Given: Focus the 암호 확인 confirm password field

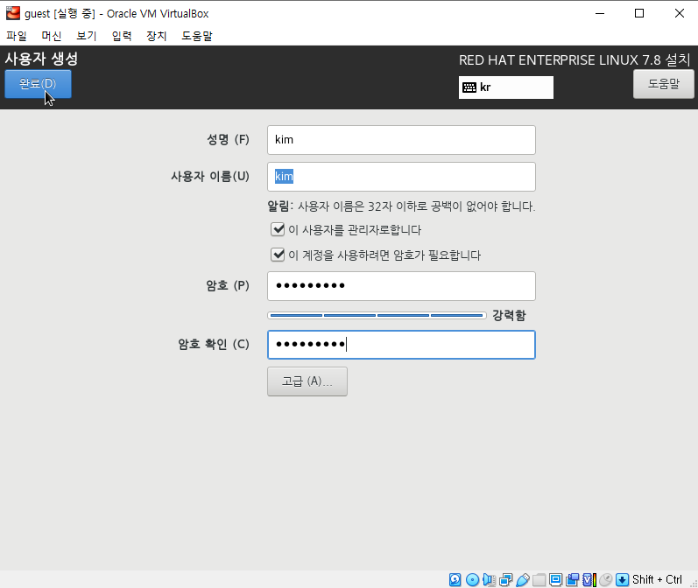Looking at the screenshot, I should 401,345.
